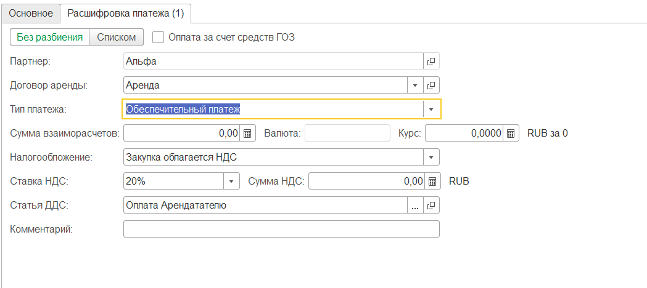Click the RUB за 0 rate text

tap(548, 134)
